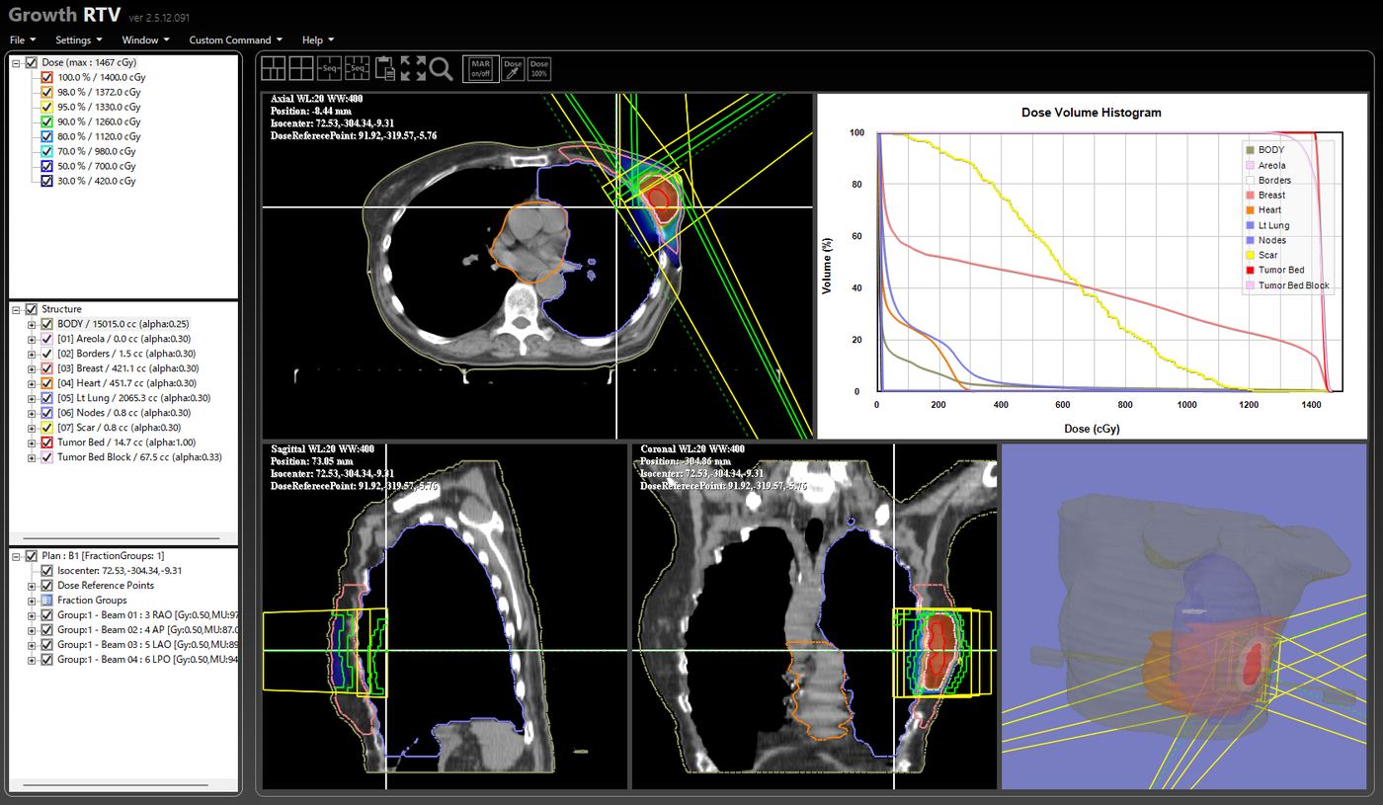
Task: Collapse the Dose tree node
Action: click(16, 62)
